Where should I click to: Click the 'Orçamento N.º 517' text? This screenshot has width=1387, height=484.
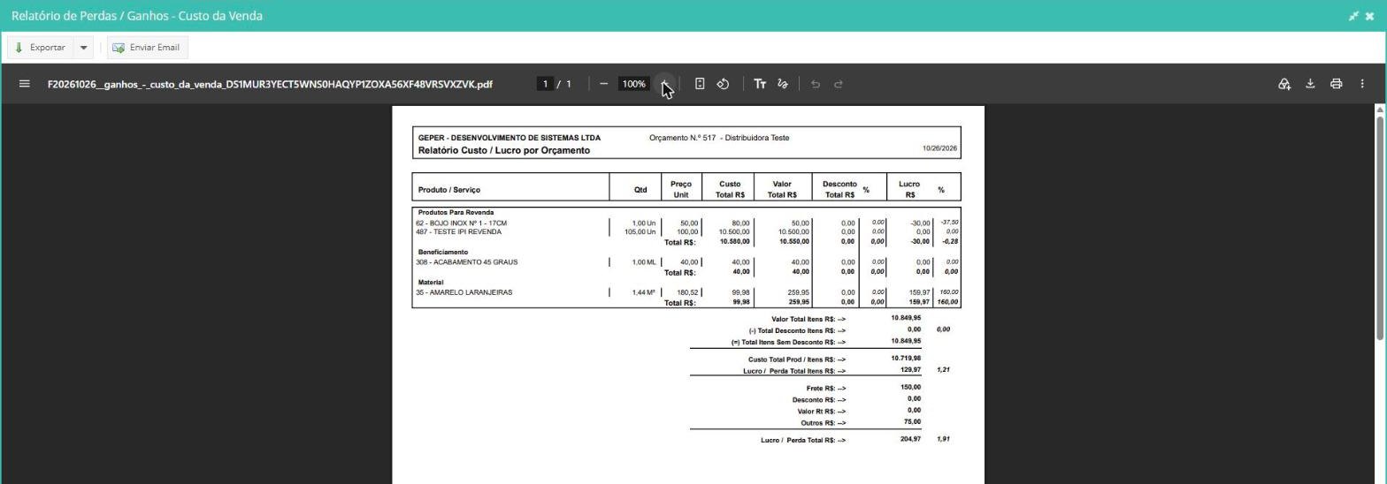[682, 138]
